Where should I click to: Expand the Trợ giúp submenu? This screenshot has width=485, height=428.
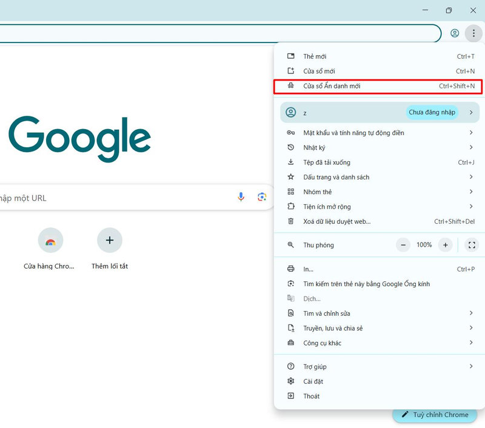[380, 366]
